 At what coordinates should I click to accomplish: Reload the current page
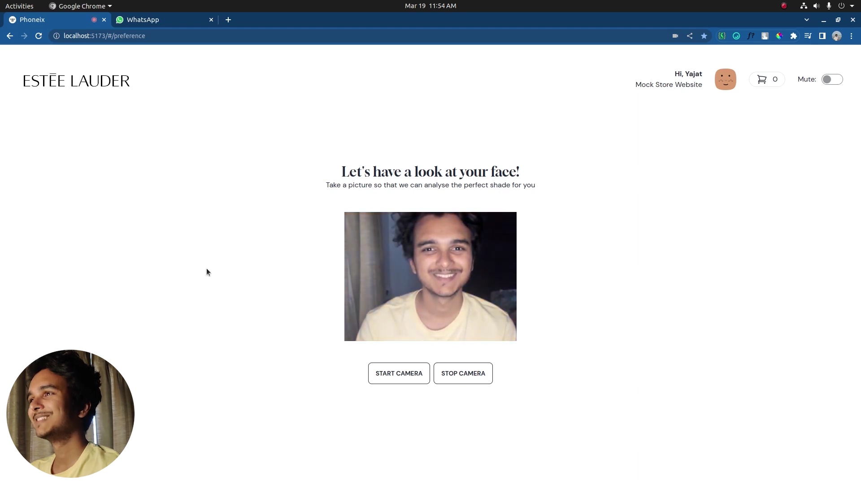coord(39,36)
